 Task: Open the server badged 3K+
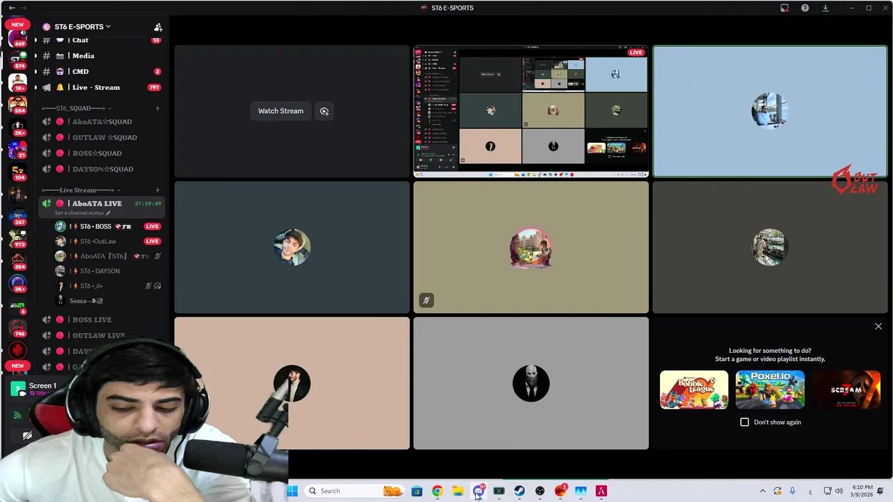pyautogui.click(x=18, y=284)
